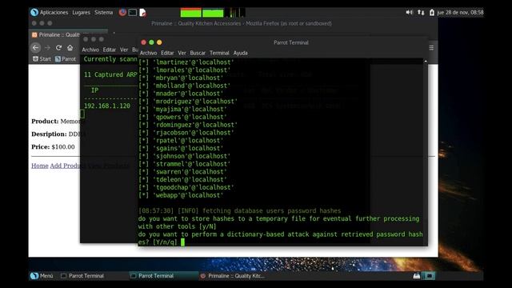This screenshot has height=288, width=512.
Task: Open the Parrot bookmark
Action: 66,59
